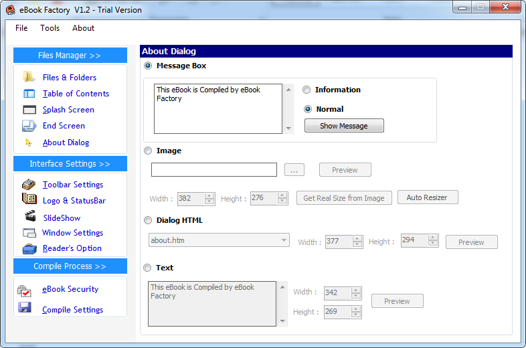
Task: Select the Text radio option
Action: point(147,268)
